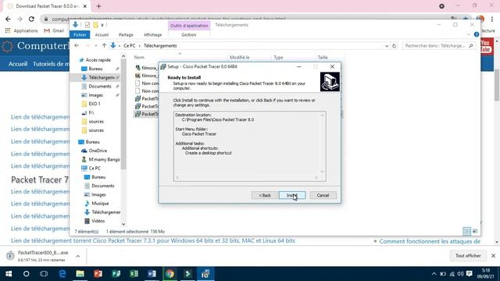
Task: Click the Accueil link on the website
Action: (x=18, y=64)
